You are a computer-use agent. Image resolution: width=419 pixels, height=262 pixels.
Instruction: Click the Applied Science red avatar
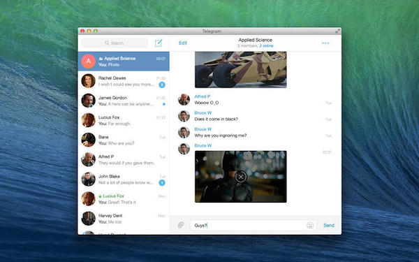tap(89, 61)
